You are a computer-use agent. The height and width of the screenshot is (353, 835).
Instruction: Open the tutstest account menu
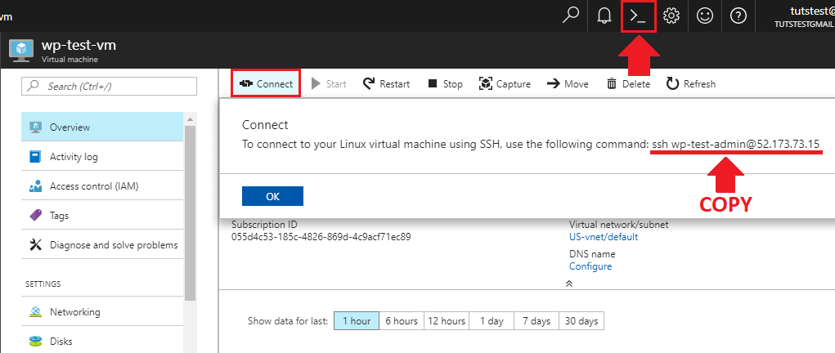804,16
